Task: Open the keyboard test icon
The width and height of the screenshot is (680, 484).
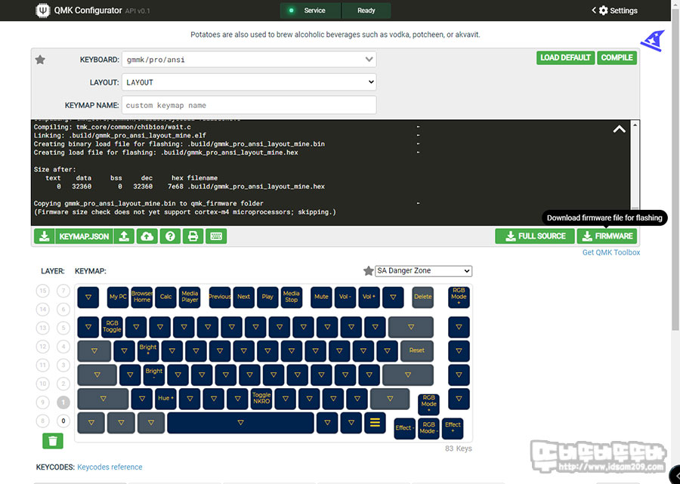Action: (x=216, y=236)
